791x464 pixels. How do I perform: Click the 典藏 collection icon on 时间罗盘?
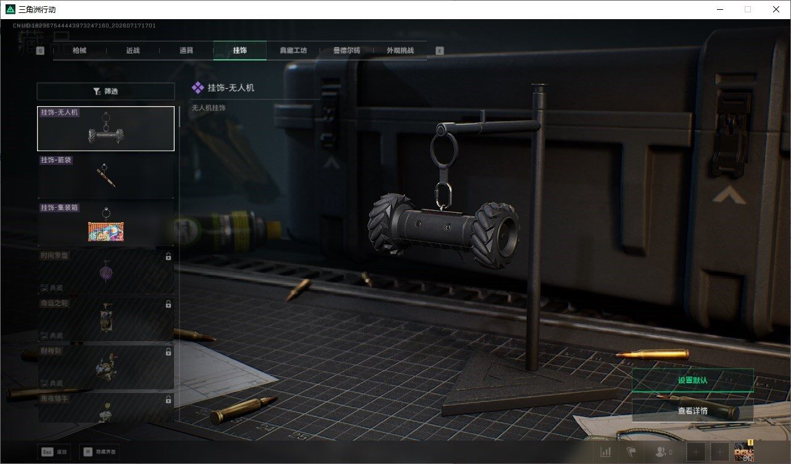44,288
